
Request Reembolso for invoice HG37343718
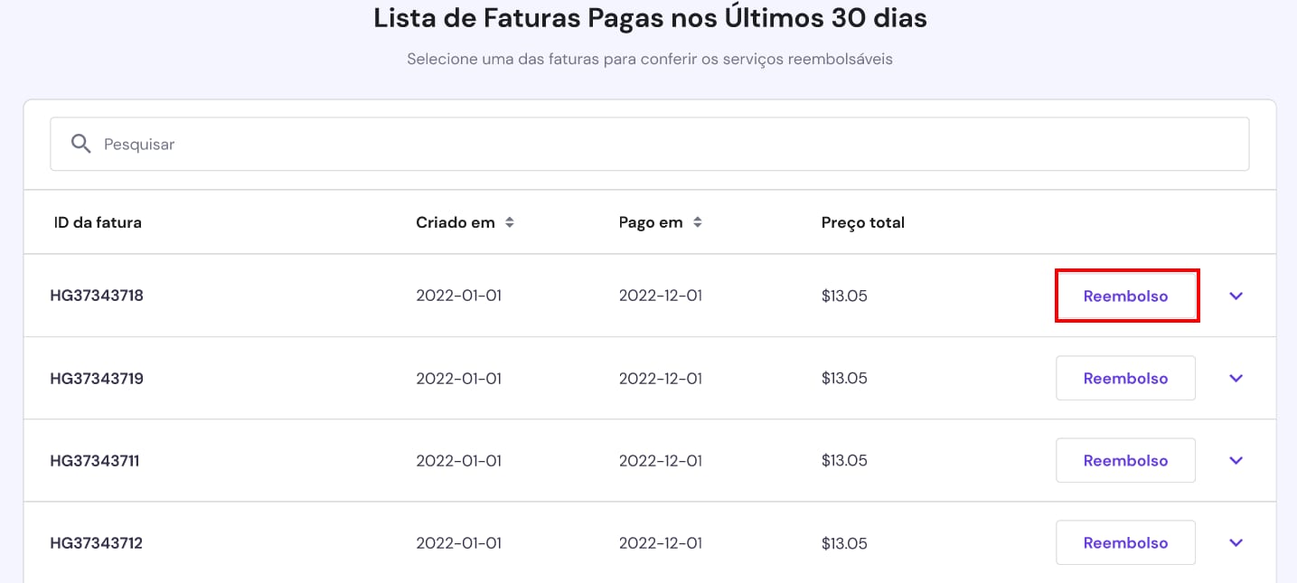pyautogui.click(x=1125, y=296)
